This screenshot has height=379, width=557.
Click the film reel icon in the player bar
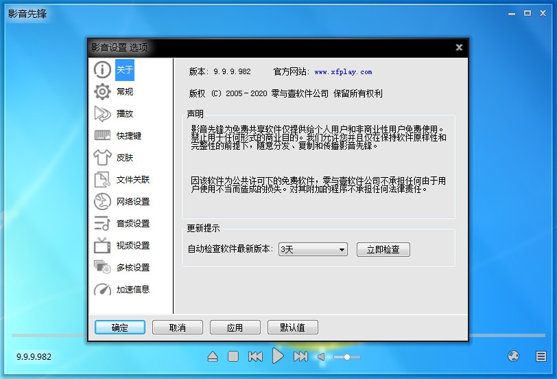point(514,356)
